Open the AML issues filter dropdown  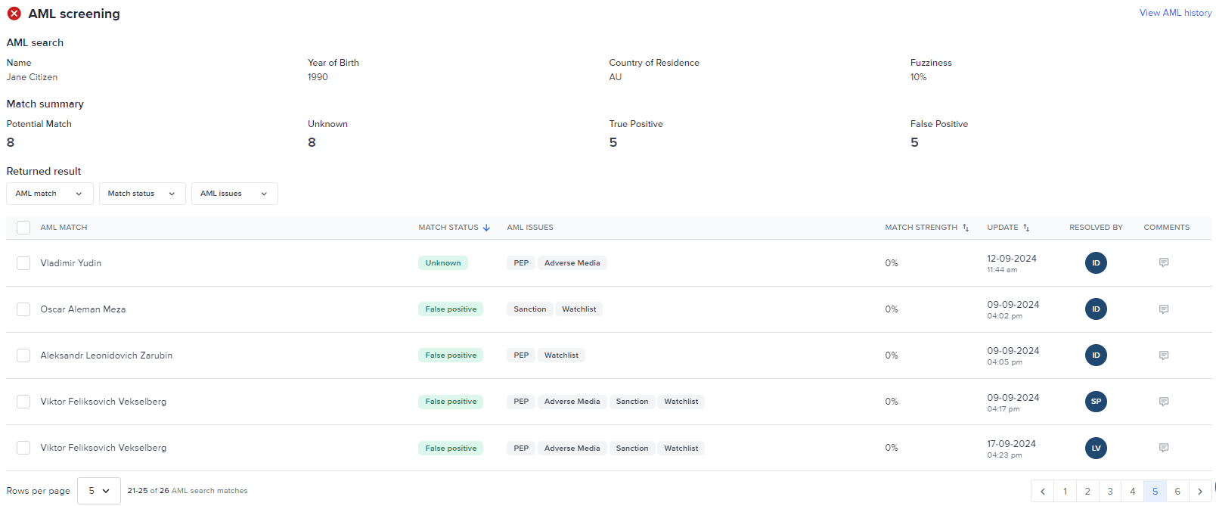pos(234,194)
